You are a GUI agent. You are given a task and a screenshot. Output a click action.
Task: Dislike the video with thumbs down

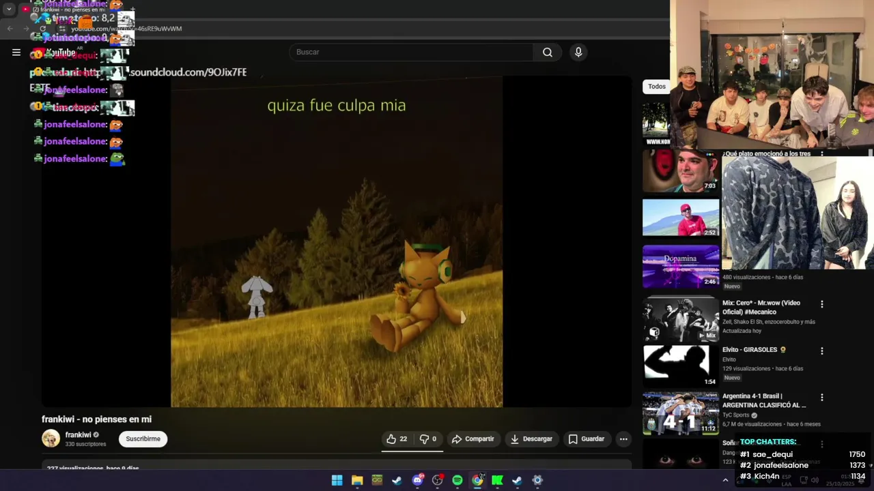coord(428,439)
